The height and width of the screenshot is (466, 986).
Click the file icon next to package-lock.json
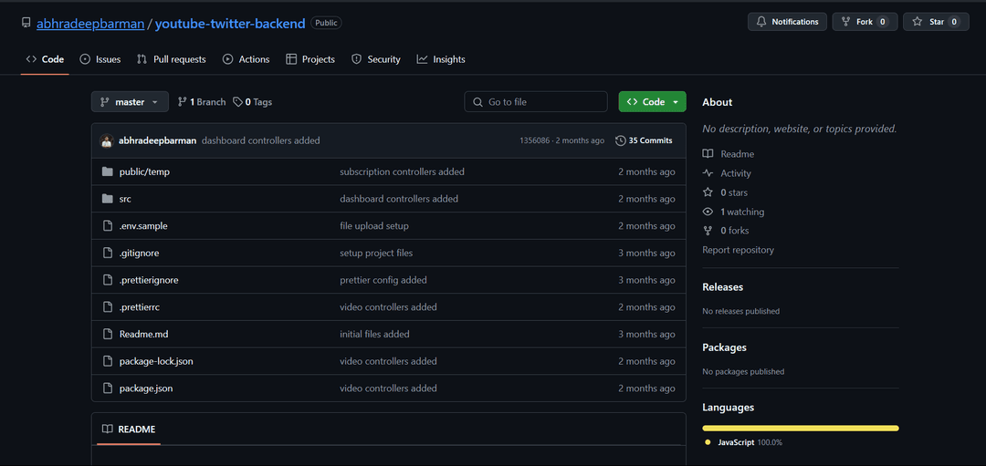click(107, 361)
